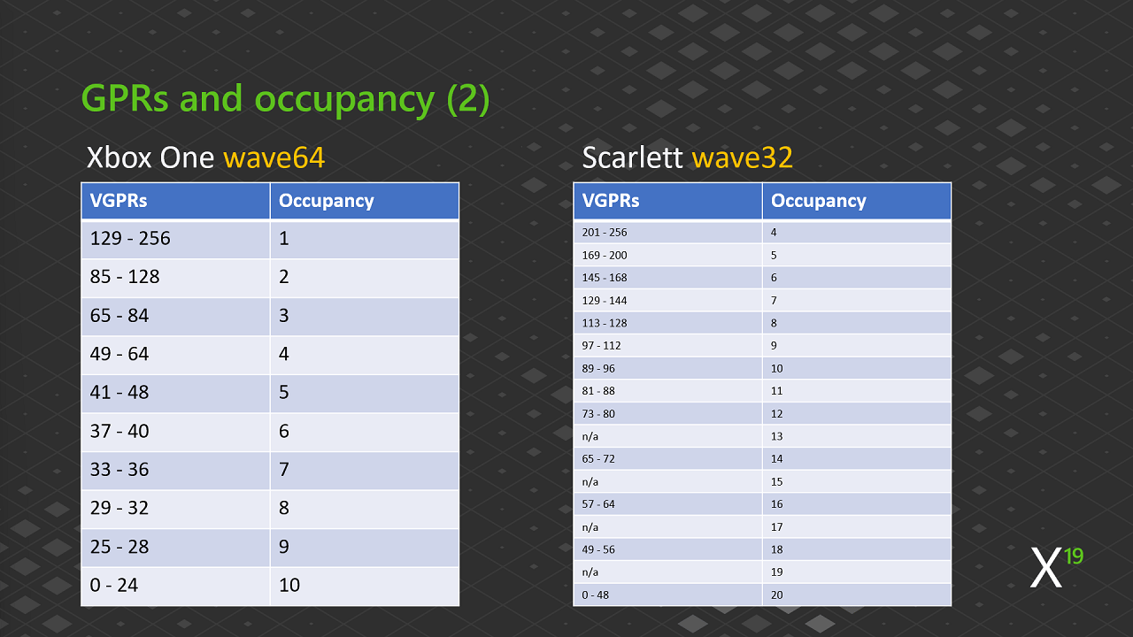Select the "Xbox One wave64" heading
The width and height of the screenshot is (1133, 637).
click(205, 157)
